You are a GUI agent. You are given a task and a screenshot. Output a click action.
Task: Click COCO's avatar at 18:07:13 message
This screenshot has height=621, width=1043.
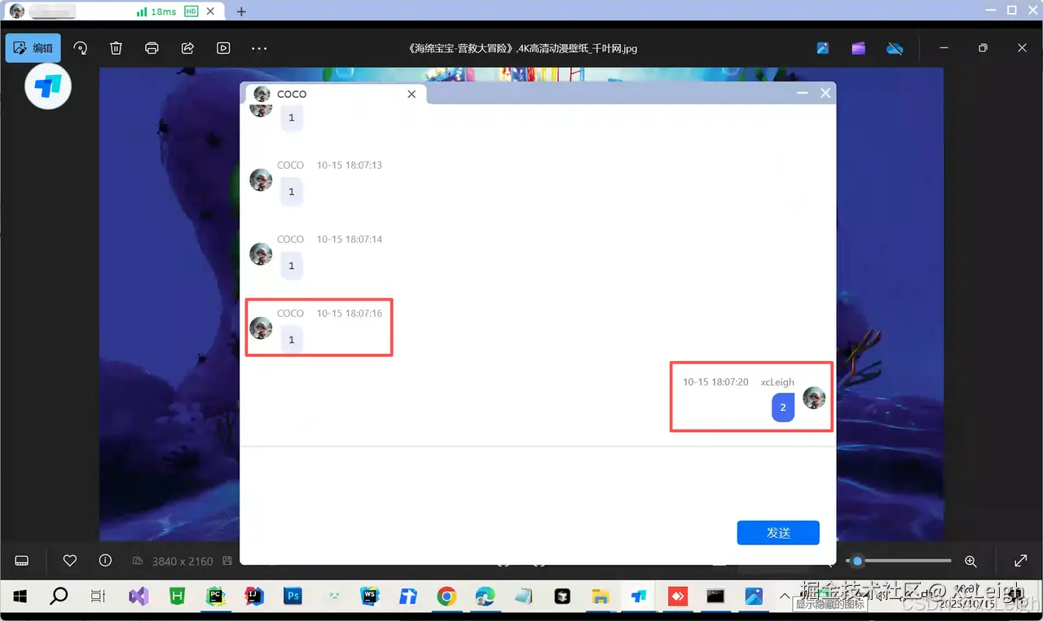click(261, 179)
